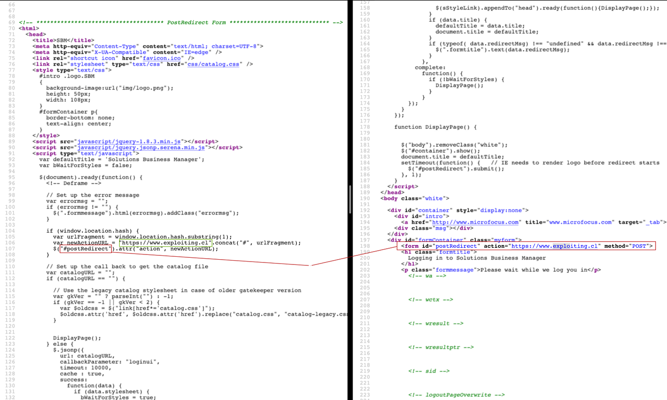Image resolution: width=667 pixels, height=400 pixels.
Task: Click the var defaultTitle 'Solutions Business Manager' line
Action: [122, 159]
